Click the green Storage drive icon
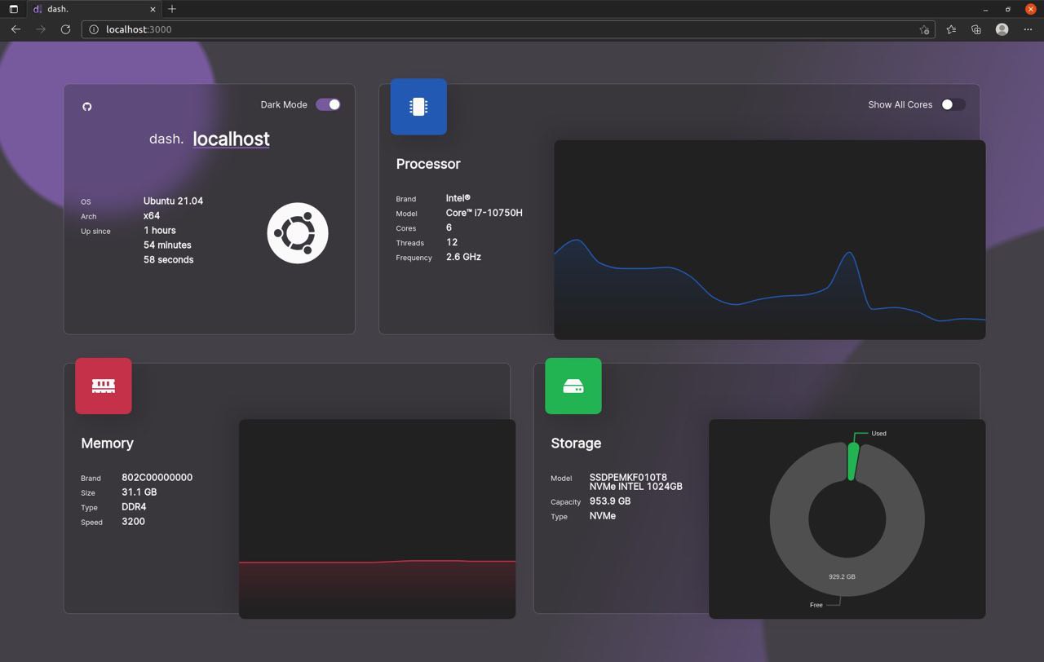Image resolution: width=1044 pixels, height=662 pixels. click(x=573, y=386)
